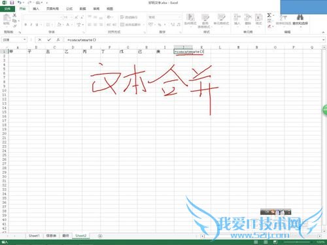327x245 pixels.
Task: Open Cell Styles (单元格样式) gallery
Action: tap(221, 20)
